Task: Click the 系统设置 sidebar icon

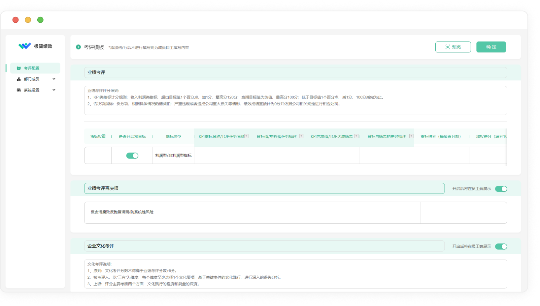Action: pos(19,90)
